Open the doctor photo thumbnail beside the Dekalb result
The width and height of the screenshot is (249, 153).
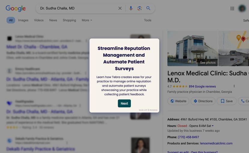click(140, 145)
